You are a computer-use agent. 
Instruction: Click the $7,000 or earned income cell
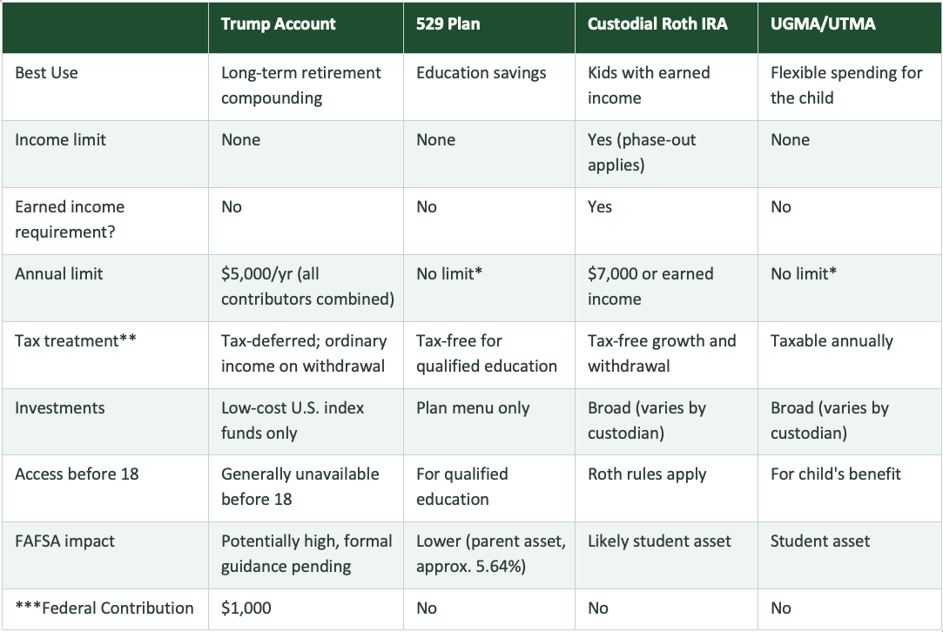point(650,286)
